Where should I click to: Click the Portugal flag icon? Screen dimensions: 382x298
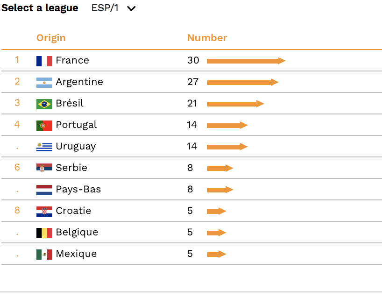pyautogui.click(x=44, y=126)
